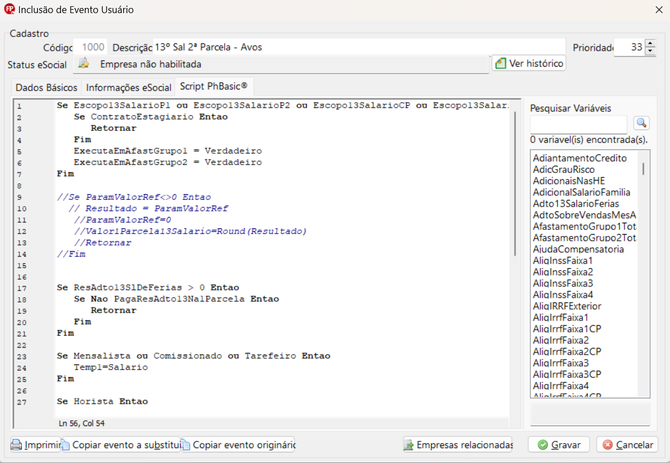The image size is (670, 463).
Task: Switch to the Dados Básicos tab
Action: 46,88
